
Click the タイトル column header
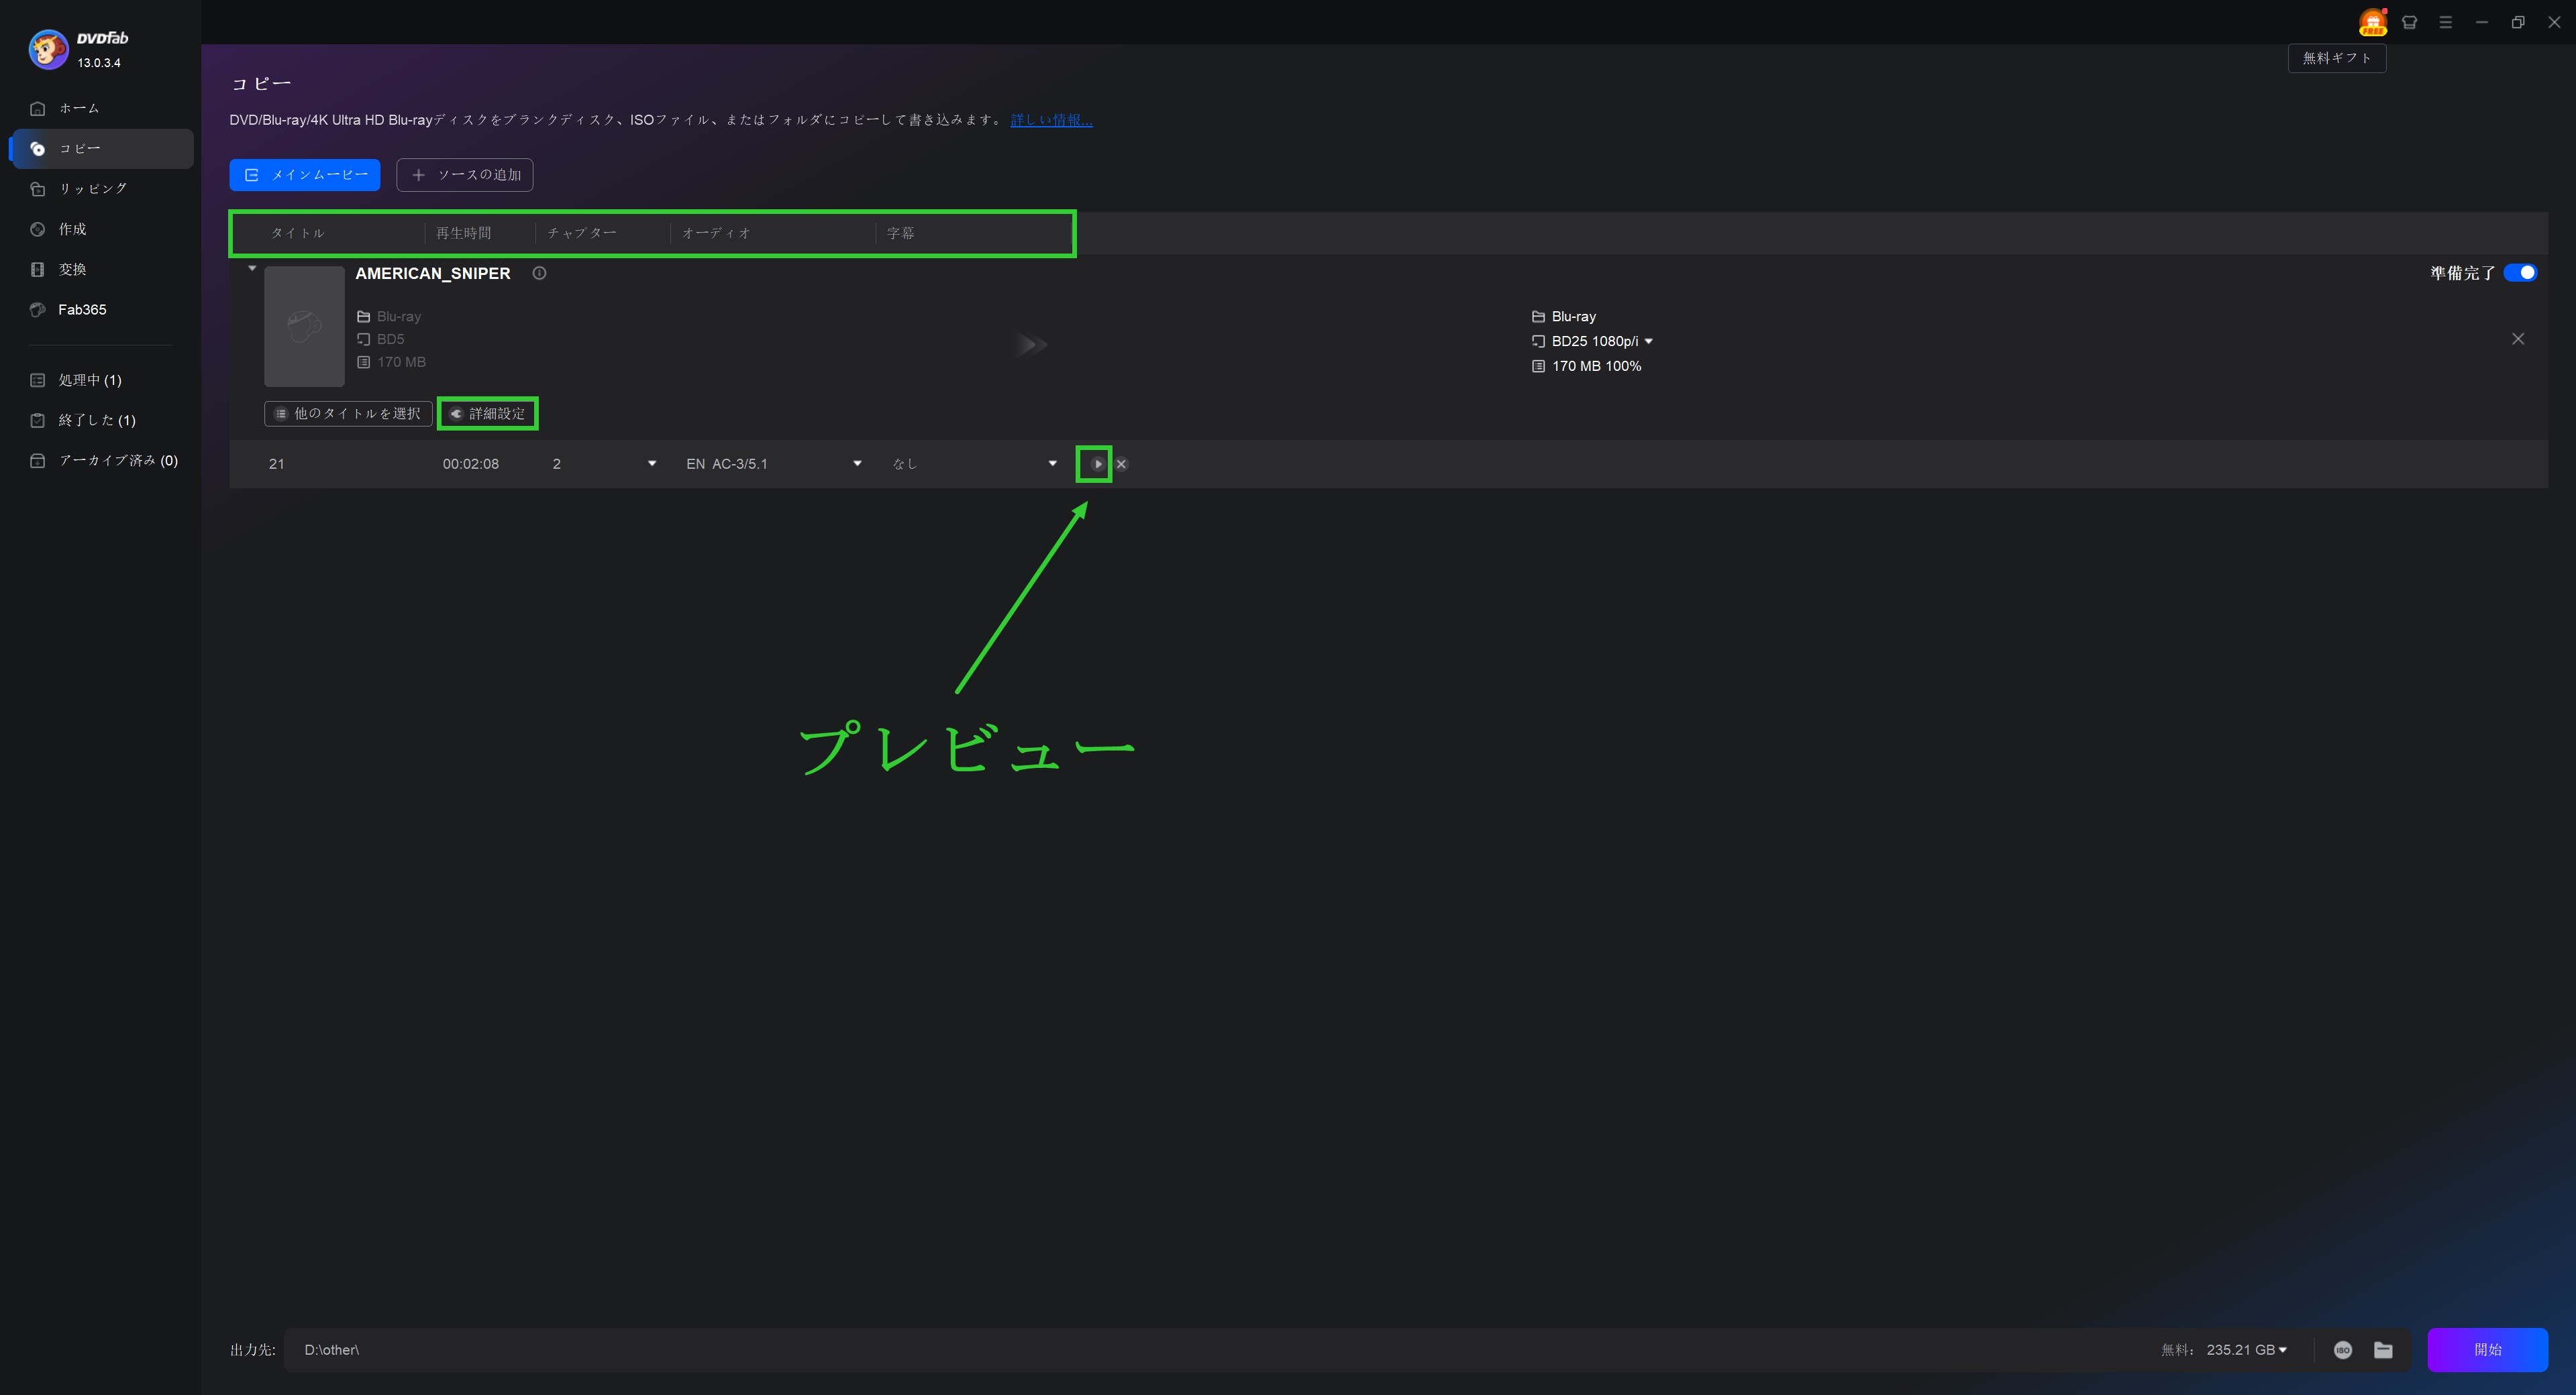click(x=298, y=233)
